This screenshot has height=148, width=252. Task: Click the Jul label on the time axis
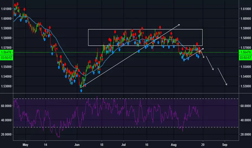pos(123,145)
